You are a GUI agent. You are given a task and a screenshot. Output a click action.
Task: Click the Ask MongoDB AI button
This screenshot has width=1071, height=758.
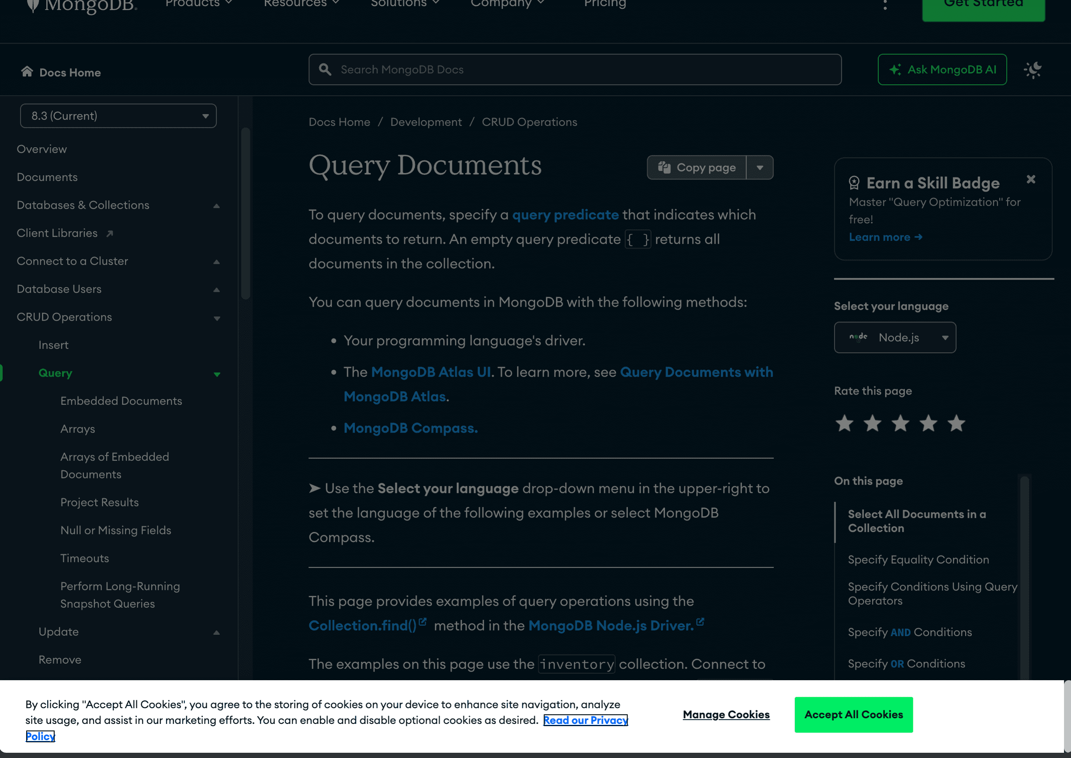click(x=942, y=69)
